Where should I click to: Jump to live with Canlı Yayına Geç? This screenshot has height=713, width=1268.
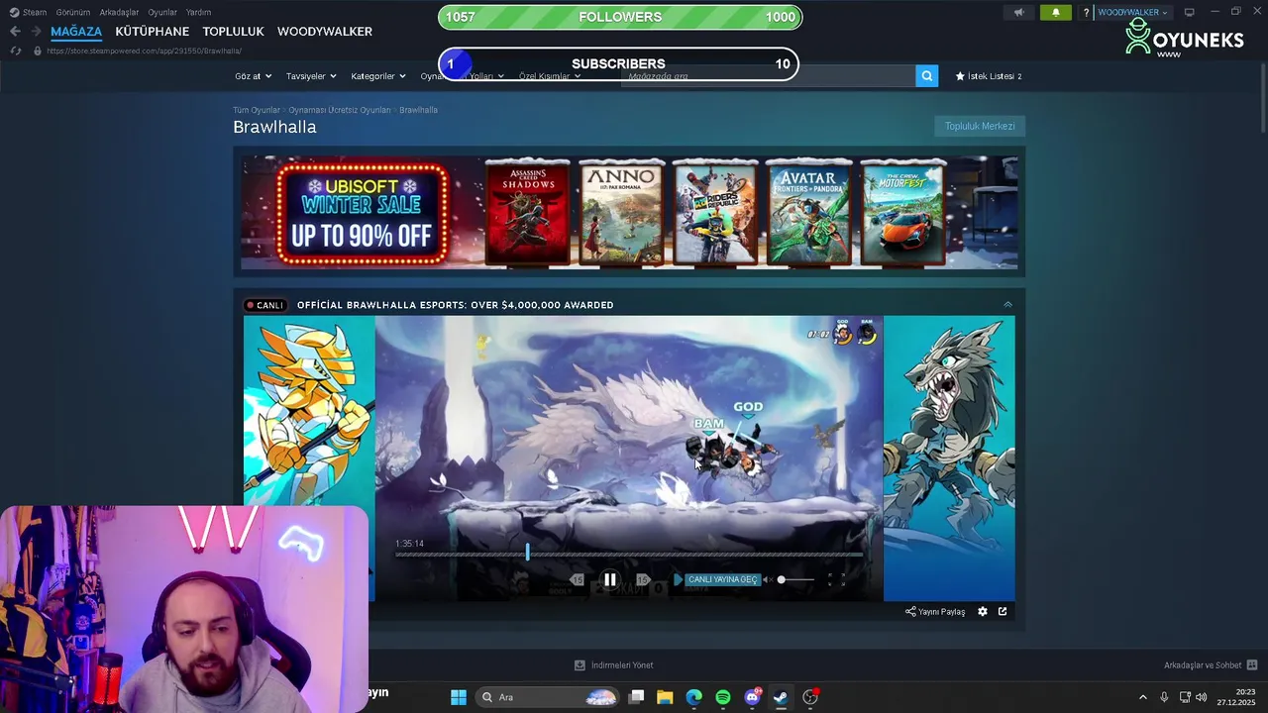(716, 579)
